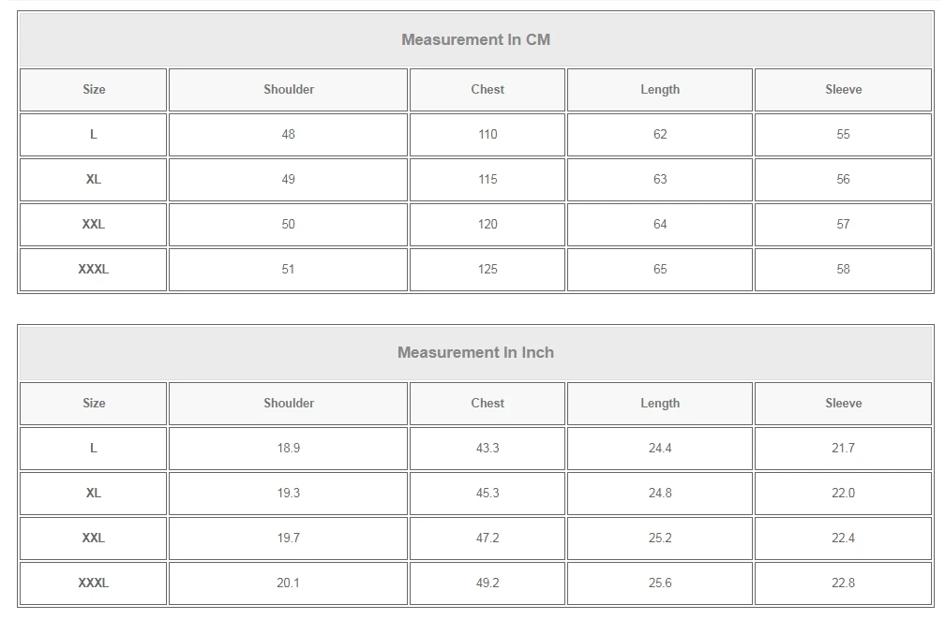945x620 pixels.
Task: Select the length value 64 cell
Action: [x=660, y=224]
